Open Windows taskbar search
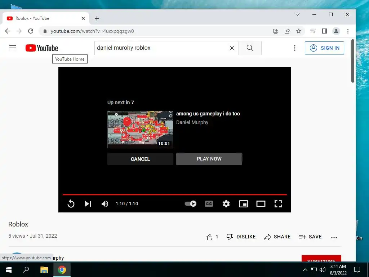 point(26,269)
